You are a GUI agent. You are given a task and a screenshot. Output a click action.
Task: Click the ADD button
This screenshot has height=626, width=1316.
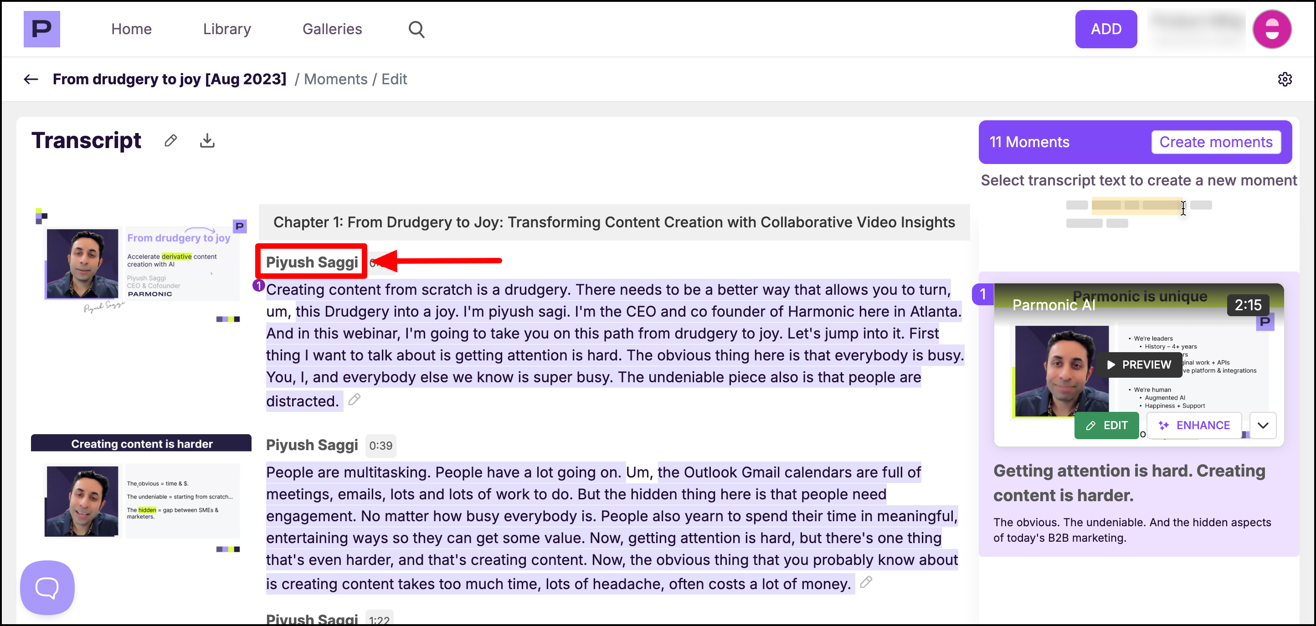pos(1106,29)
